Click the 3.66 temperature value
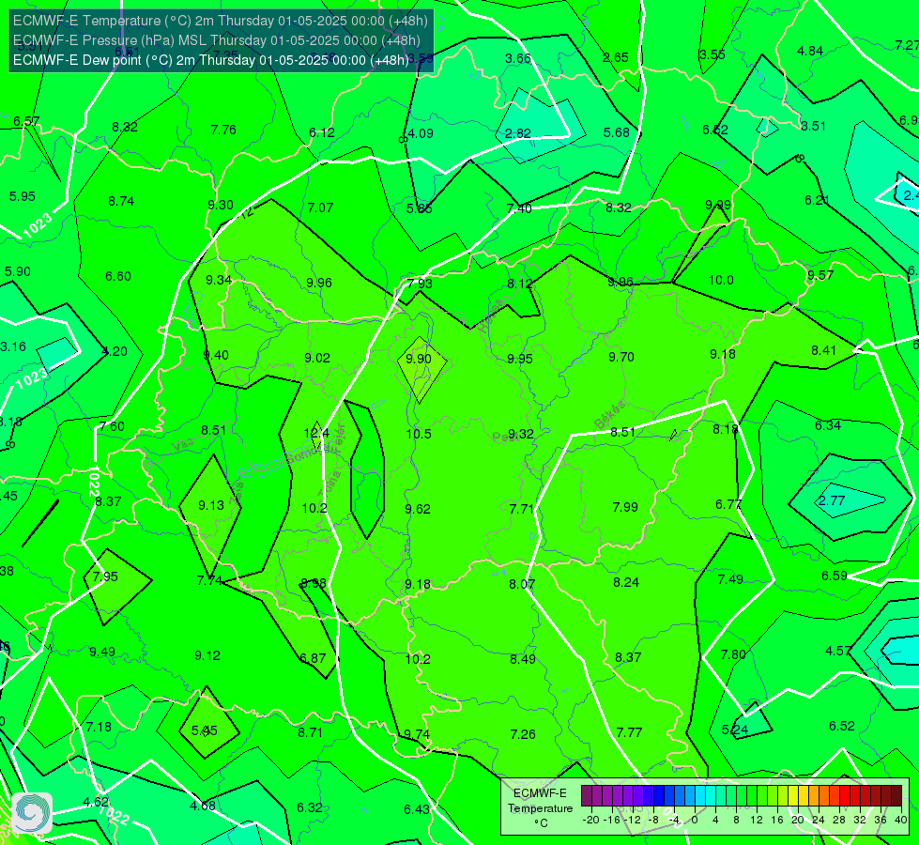 pos(518,58)
